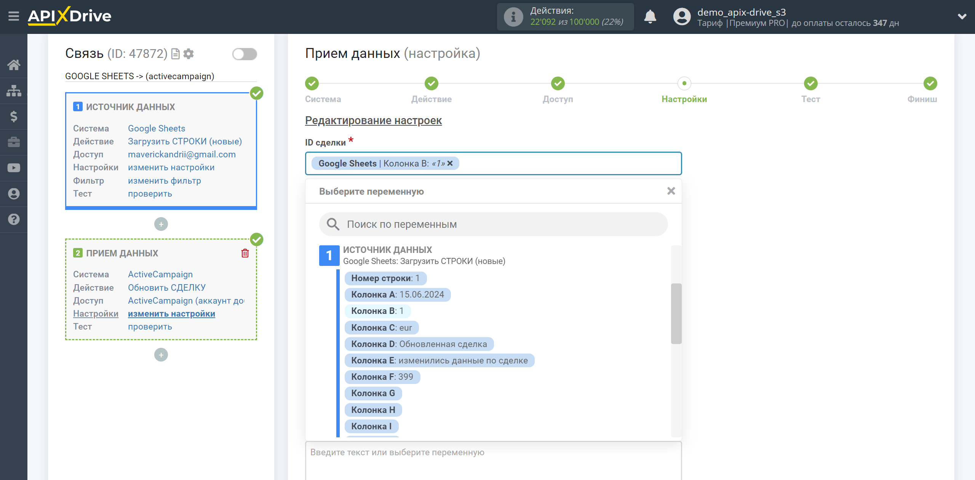
Task: Close the variable picker panel
Action: click(671, 191)
